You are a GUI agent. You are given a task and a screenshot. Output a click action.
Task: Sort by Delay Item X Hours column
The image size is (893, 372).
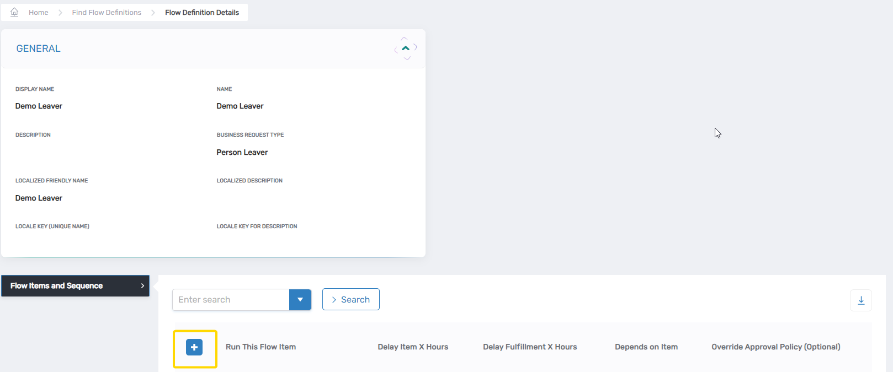[x=413, y=347]
